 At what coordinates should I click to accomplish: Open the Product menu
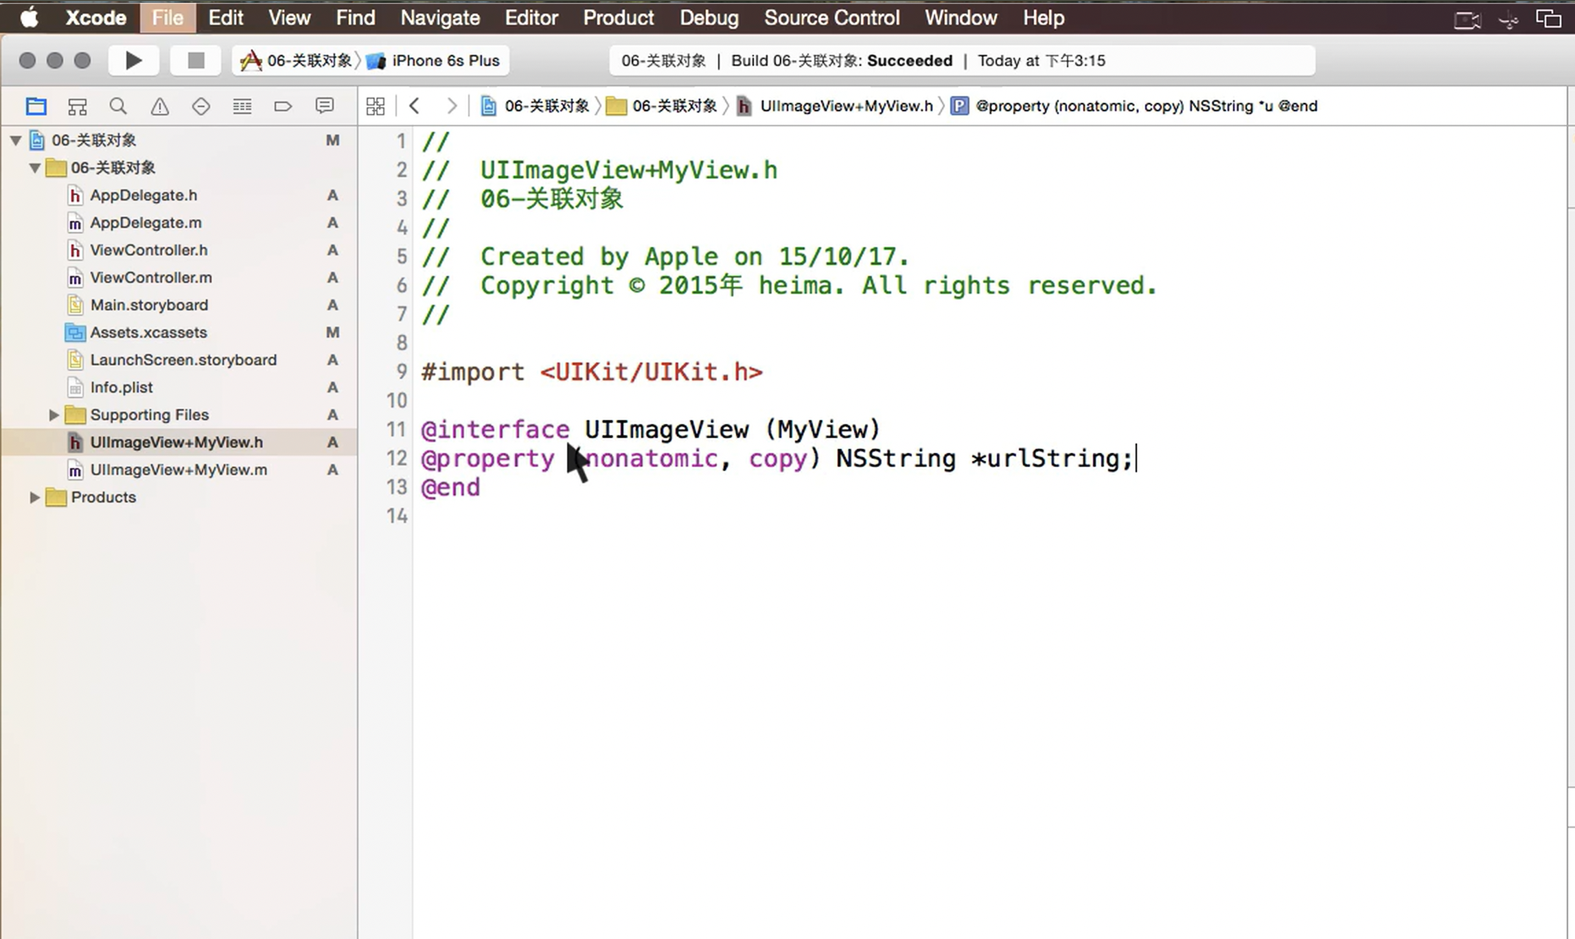(618, 18)
